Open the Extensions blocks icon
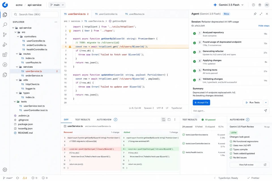 tap(5, 55)
